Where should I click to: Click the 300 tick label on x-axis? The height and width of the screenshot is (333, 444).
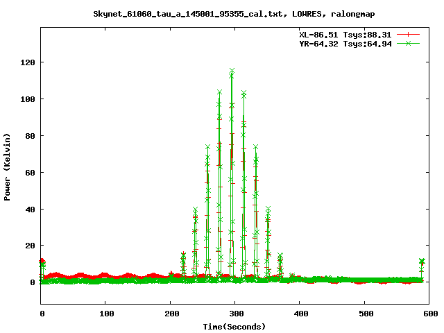point(234,314)
